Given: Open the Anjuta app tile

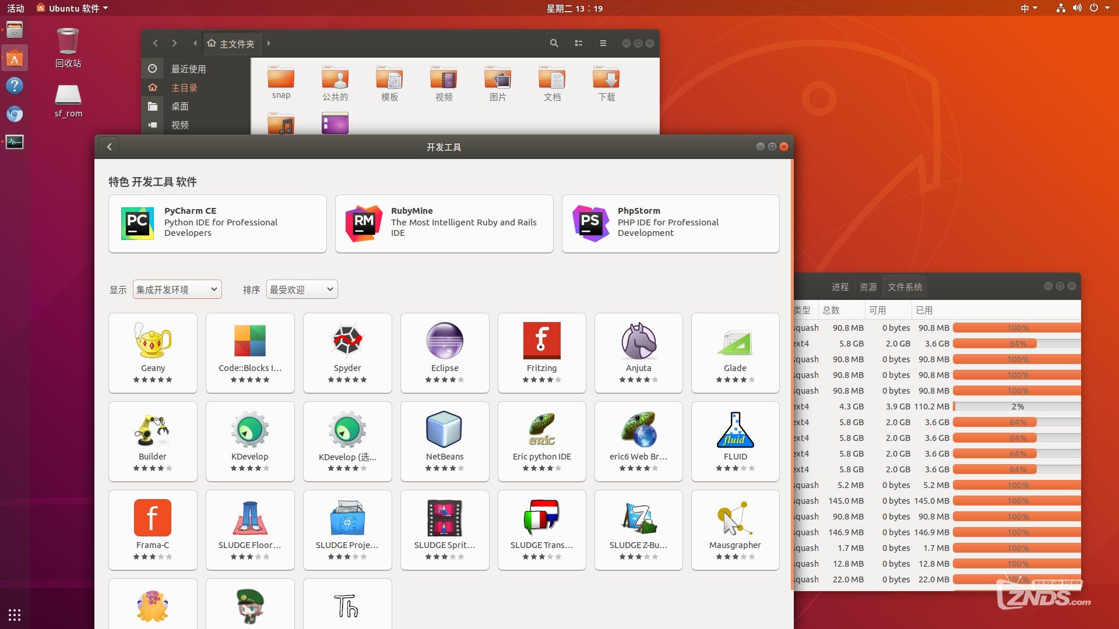Looking at the screenshot, I should 638,352.
